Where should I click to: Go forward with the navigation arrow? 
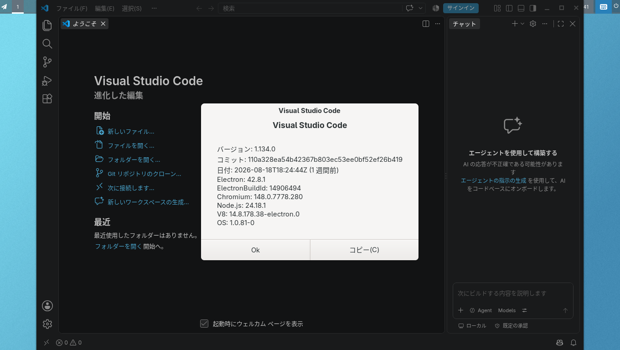[211, 8]
